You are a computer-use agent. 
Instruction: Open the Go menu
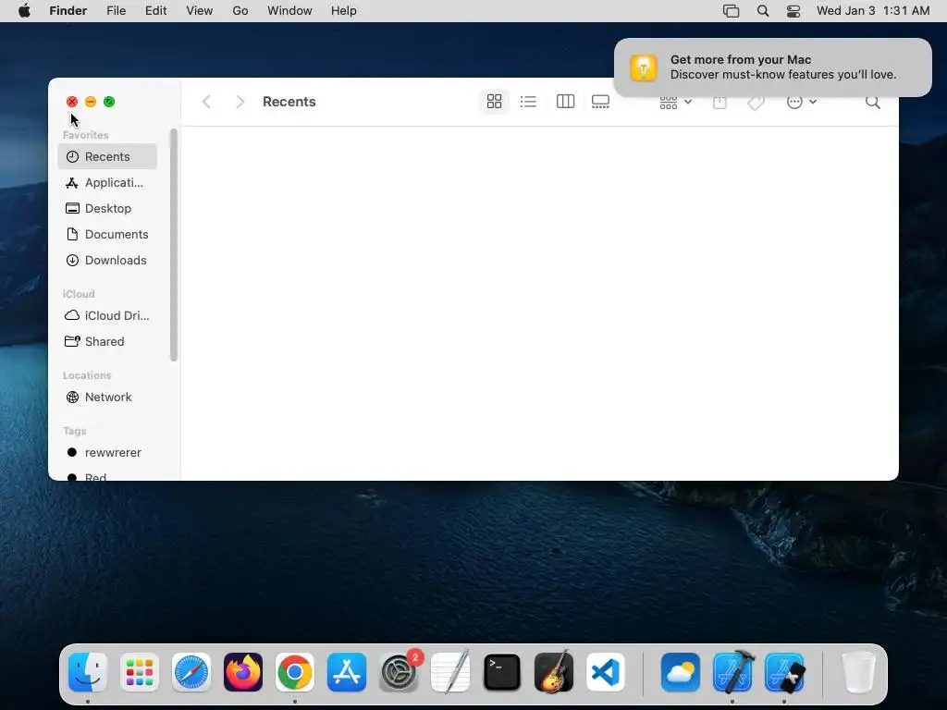tap(240, 11)
